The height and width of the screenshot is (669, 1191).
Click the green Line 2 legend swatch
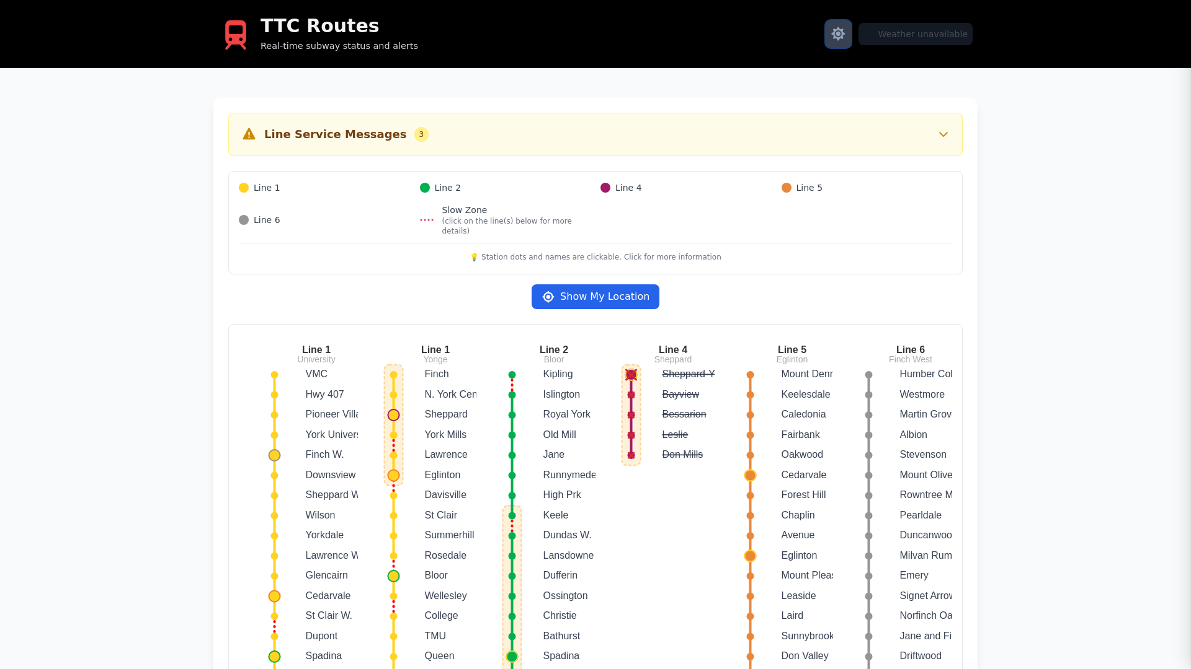coord(425,188)
